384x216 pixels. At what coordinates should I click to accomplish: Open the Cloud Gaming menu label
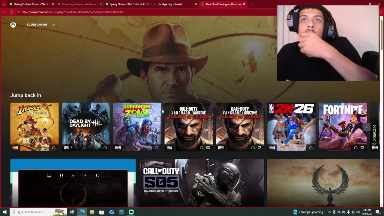tap(37, 25)
